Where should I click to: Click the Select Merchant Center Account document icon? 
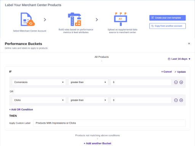tap(28, 19)
